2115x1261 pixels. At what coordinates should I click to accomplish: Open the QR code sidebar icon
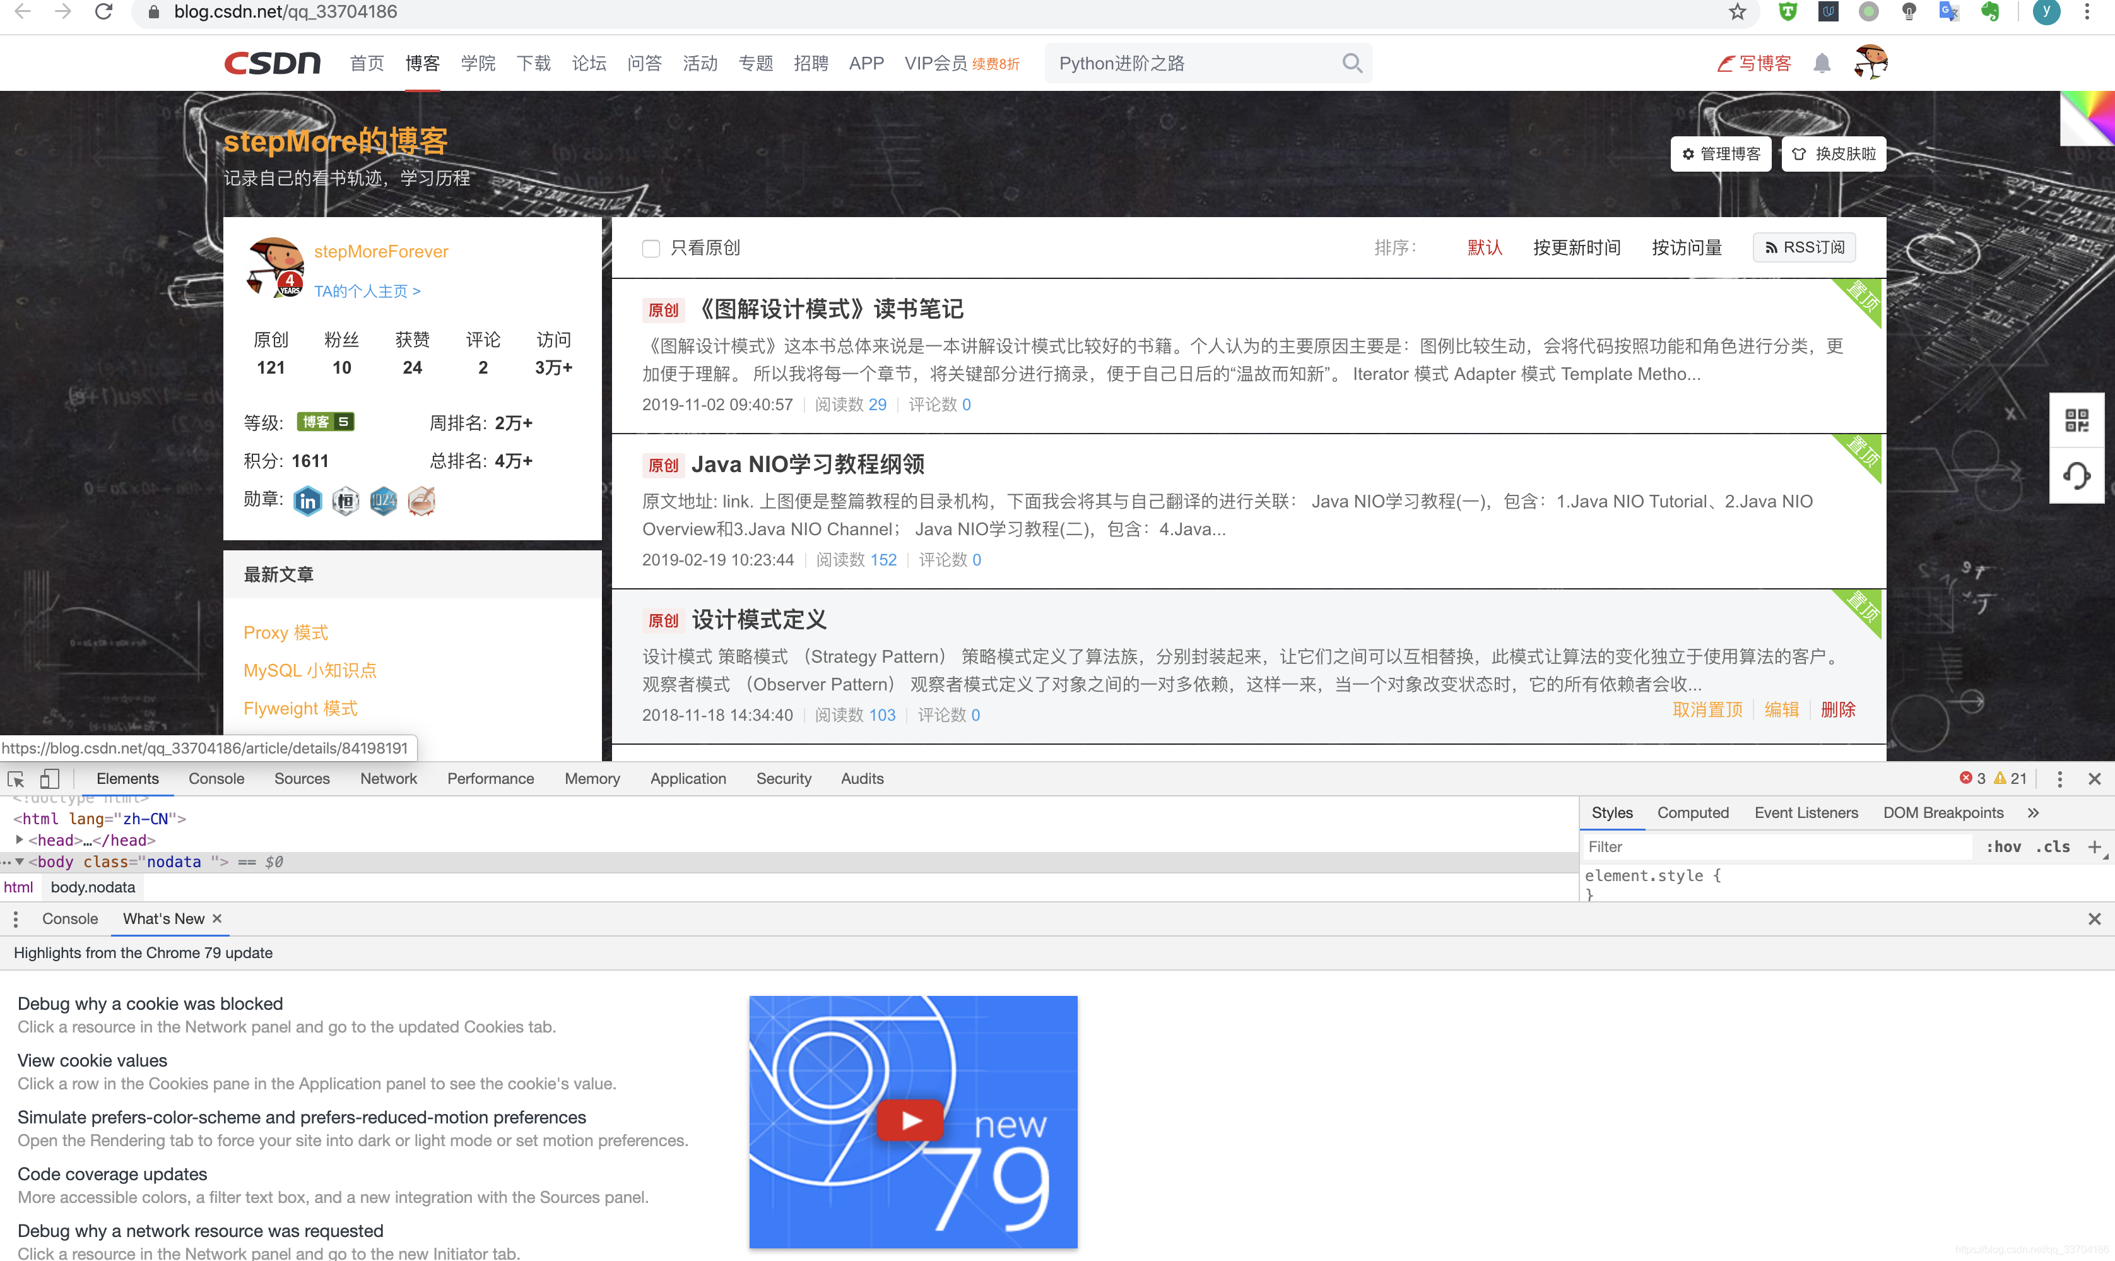tap(2076, 420)
